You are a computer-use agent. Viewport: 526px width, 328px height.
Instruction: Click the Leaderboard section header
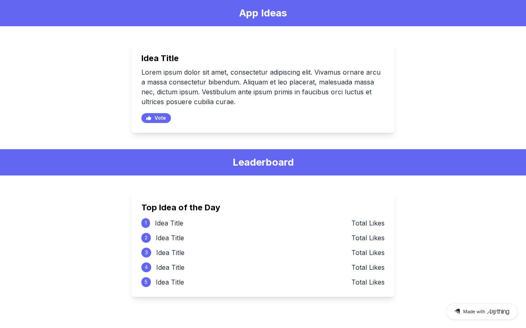(263, 162)
